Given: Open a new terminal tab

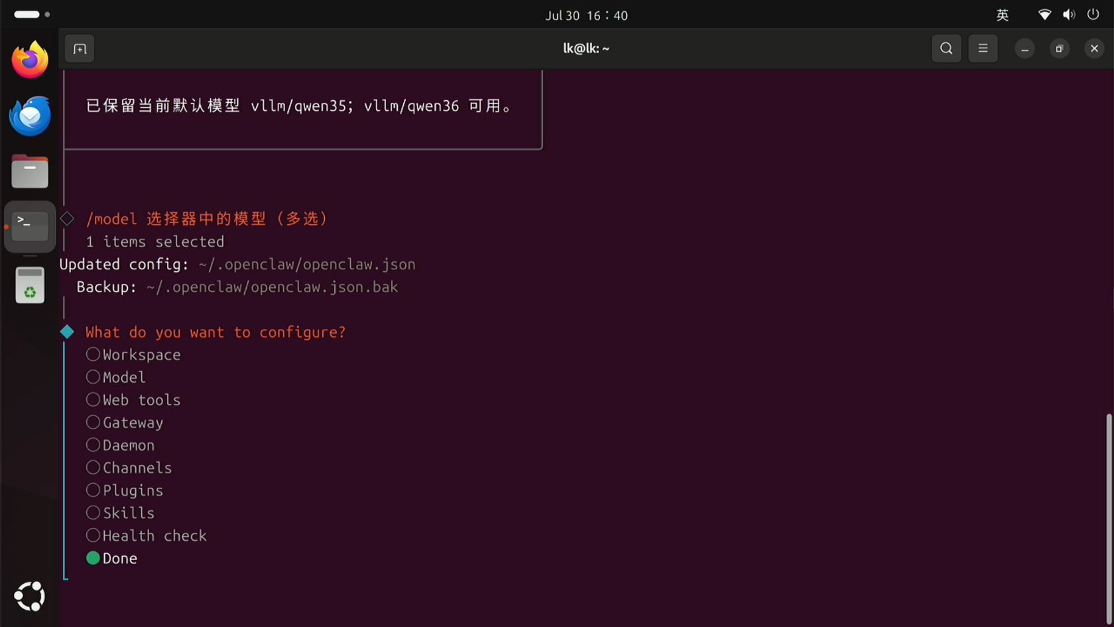Looking at the screenshot, I should coord(80,49).
